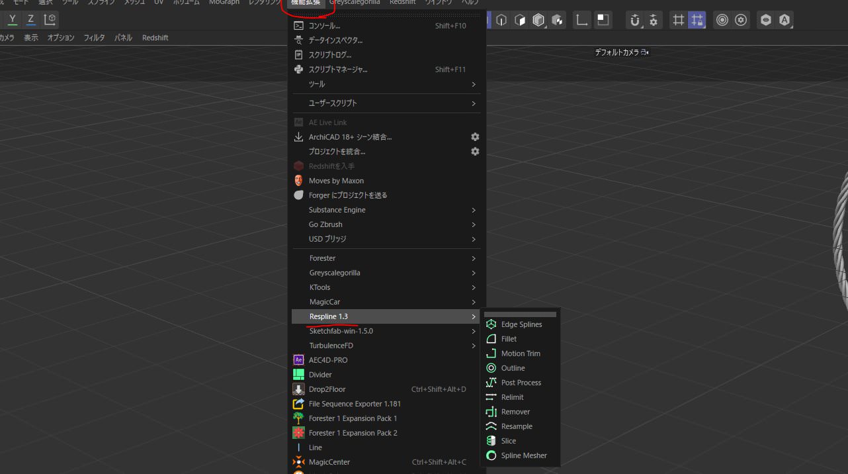
Task: Toggle the magnet snap button
Action: (635, 21)
